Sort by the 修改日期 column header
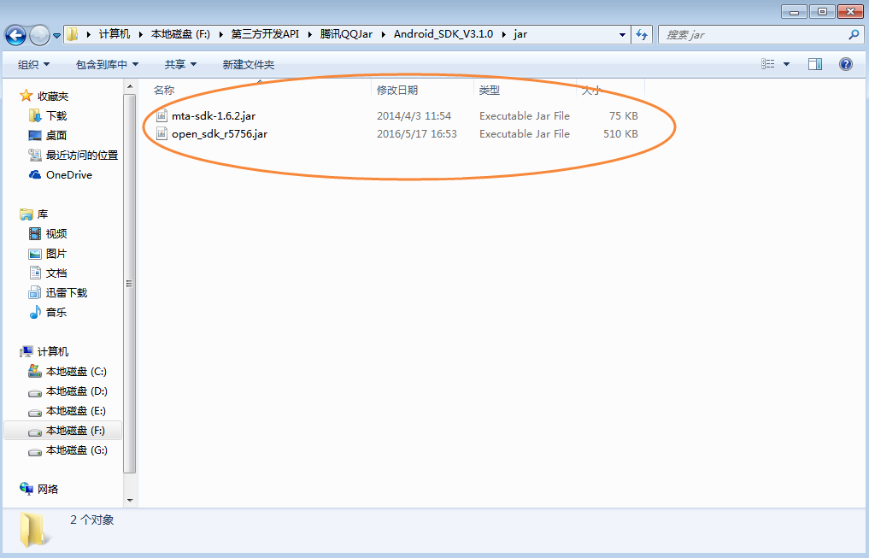869x558 pixels. coord(397,90)
